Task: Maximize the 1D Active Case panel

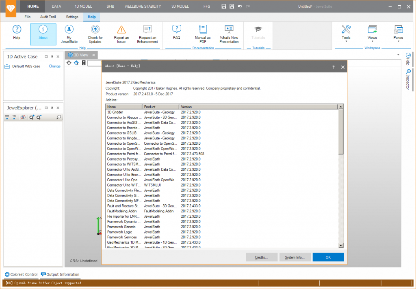Action: (46, 57)
